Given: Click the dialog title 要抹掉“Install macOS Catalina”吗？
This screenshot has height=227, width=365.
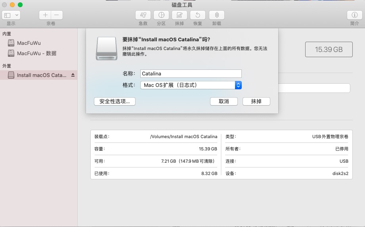Looking at the screenshot, I should (x=166, y=39).
